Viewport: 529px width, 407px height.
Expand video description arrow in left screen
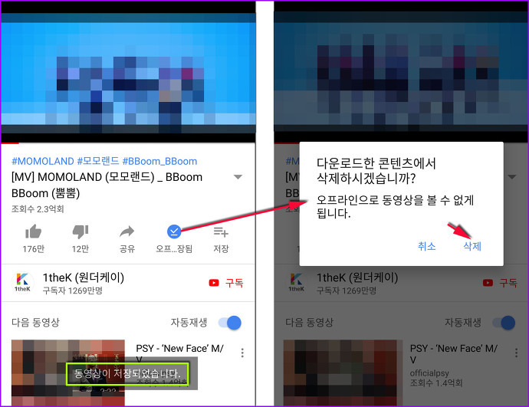(238, 177)
